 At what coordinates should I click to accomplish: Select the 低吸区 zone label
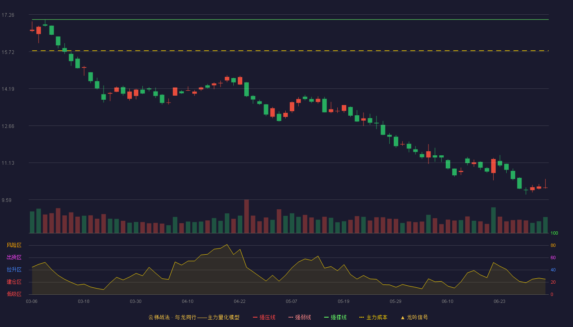(14, 294)
